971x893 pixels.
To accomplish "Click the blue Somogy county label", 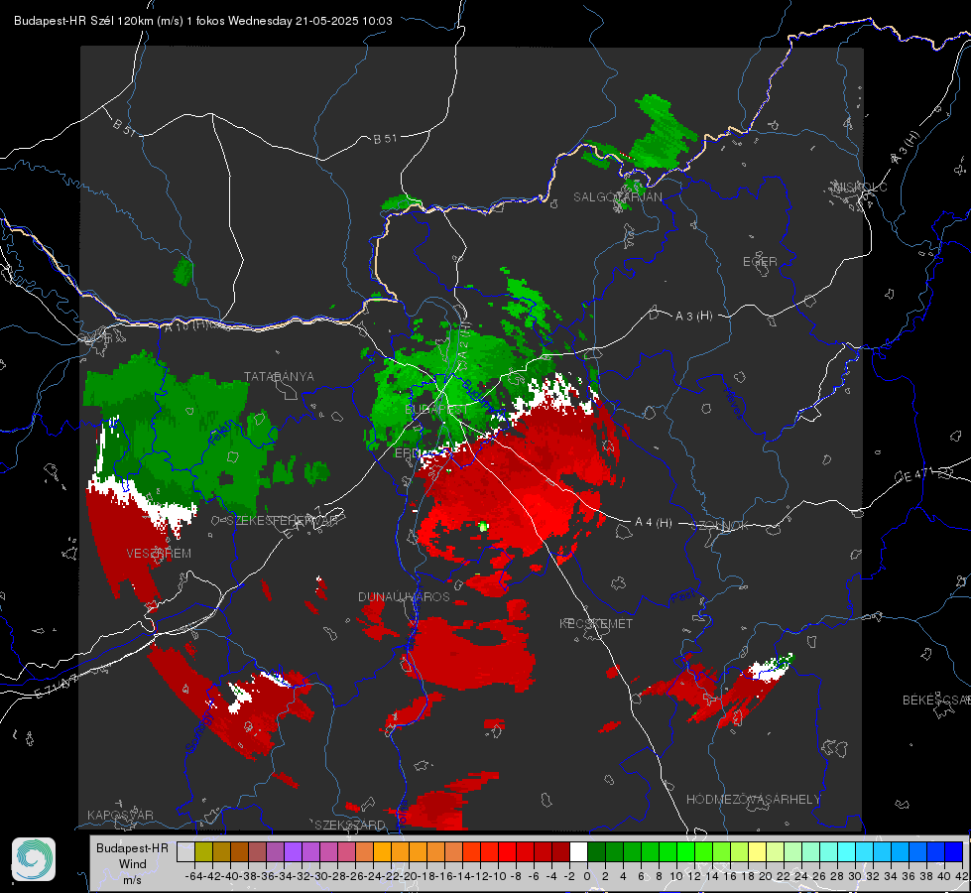I will point(200,731).
